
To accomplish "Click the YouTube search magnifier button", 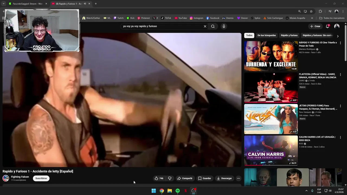I will (x=213, y=26).
